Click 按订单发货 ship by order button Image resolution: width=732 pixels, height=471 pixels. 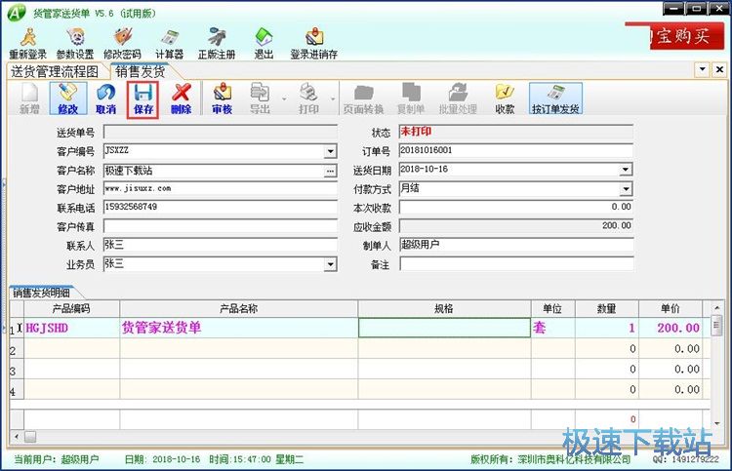tap(555, 98)
